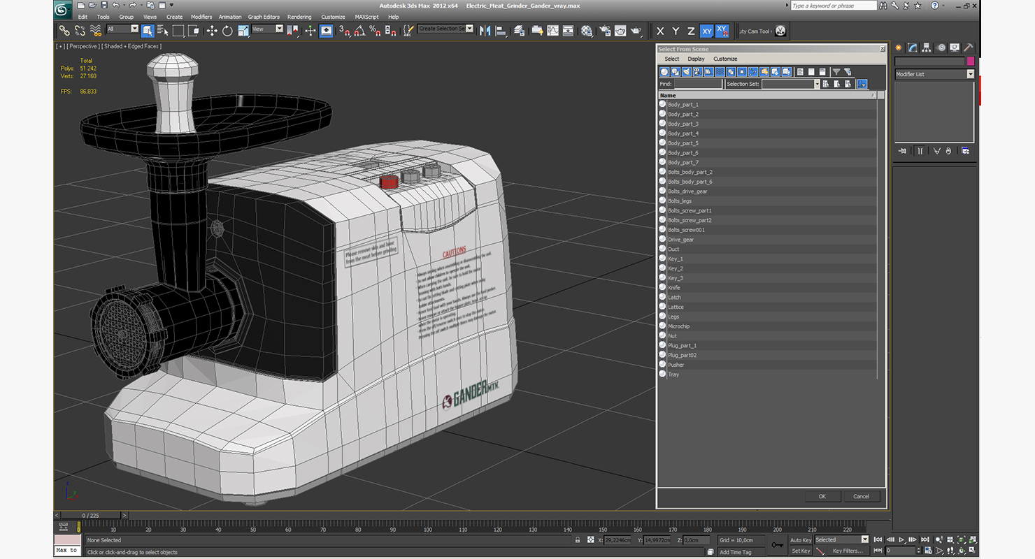Open the MAXScript menu
Screen dimensions: 1035x559
(366, 17)
